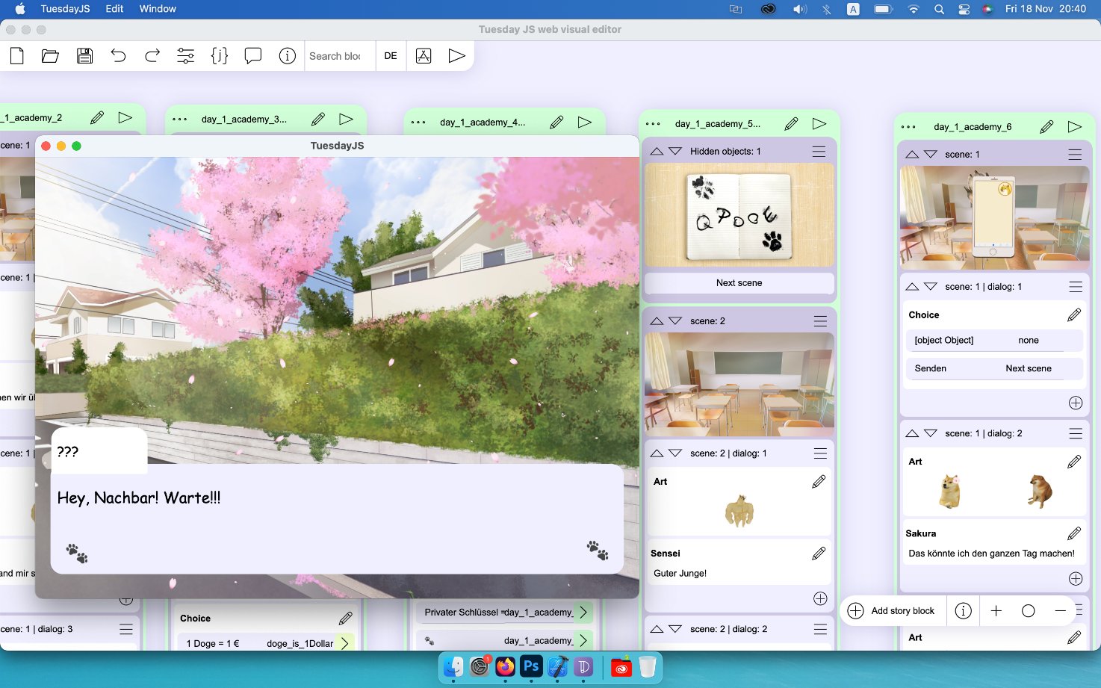Open scene: 2 hamburger menu in academy_5
Image resolution: width=1101 pixels, height=688 pixels.
[x=820, y=321]
